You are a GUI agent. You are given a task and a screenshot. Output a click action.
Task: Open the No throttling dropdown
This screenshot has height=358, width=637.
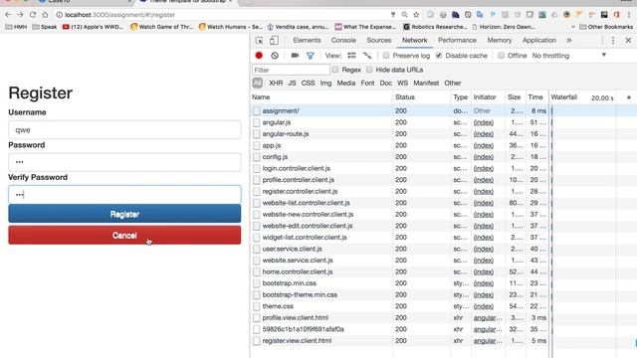coord(568,56)
